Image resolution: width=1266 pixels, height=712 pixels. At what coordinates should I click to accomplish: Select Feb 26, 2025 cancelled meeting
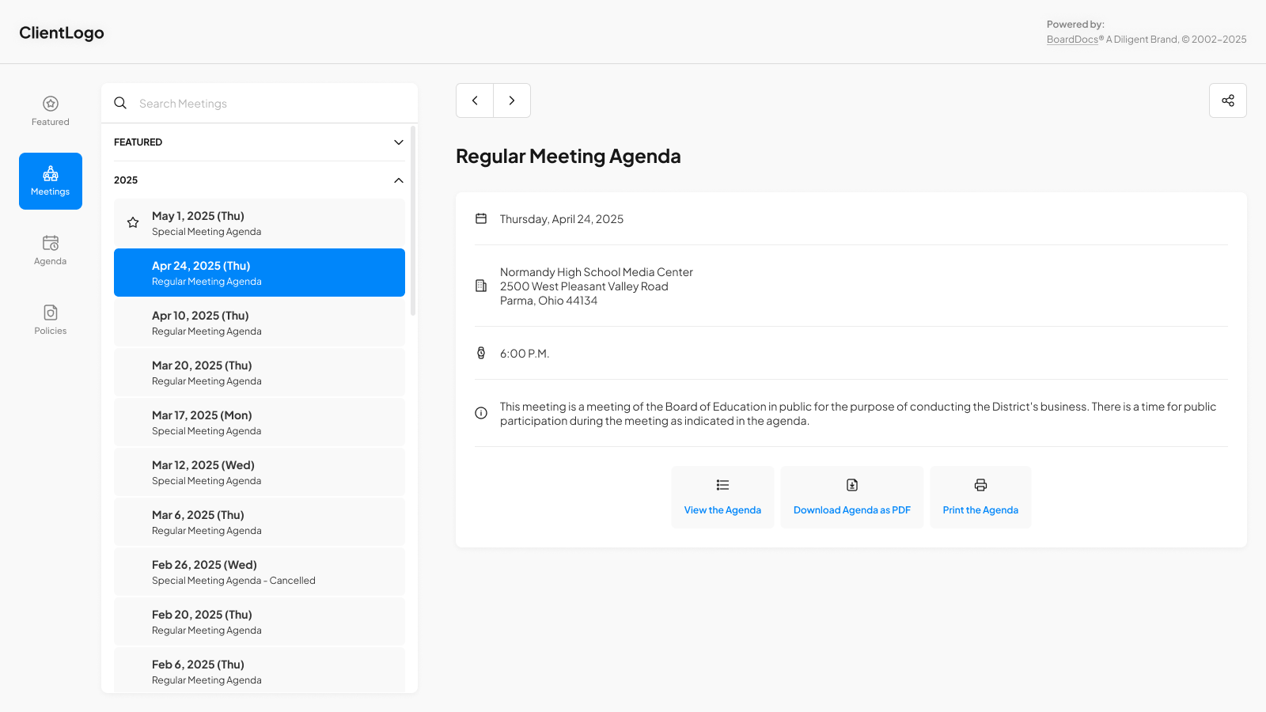pos(260,572)
